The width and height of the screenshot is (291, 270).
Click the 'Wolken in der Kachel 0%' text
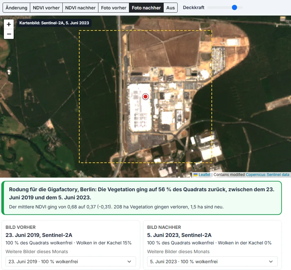245,243
